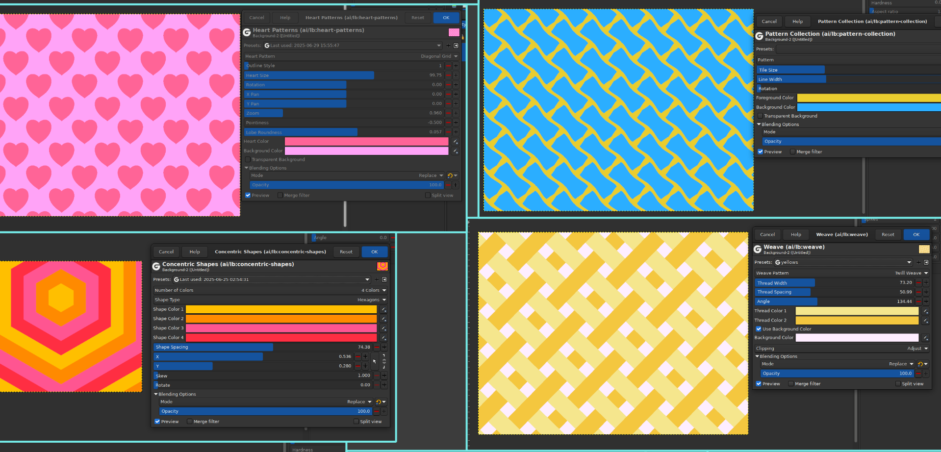
Task: Adjust the Thread Spacing slider in Weave
Action: tap(835, 292)
